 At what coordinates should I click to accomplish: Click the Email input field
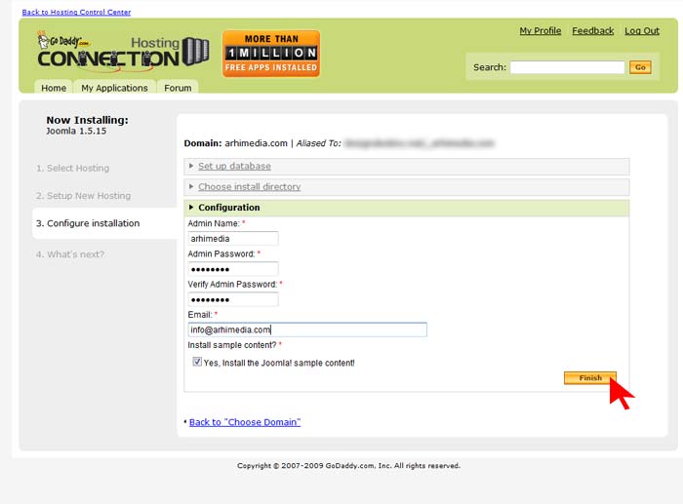pyautogui.click(x=307, y=330)
